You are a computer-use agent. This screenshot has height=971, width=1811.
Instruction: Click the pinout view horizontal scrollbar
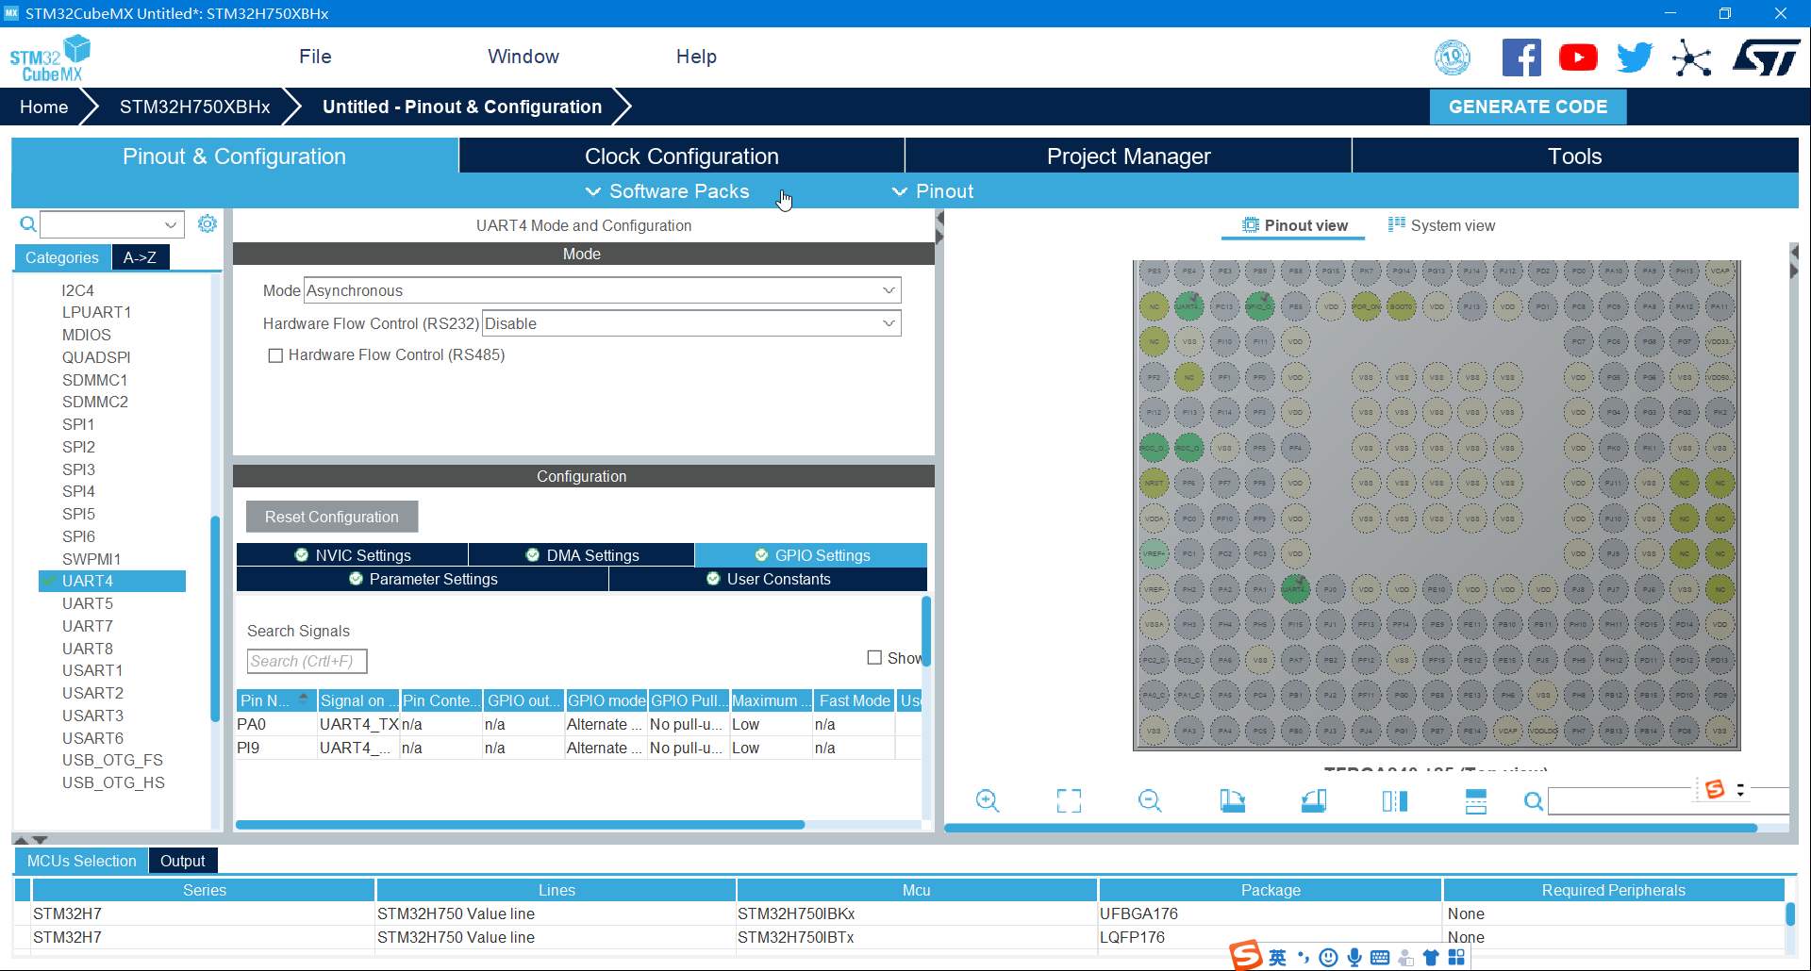pos(1351,828)
